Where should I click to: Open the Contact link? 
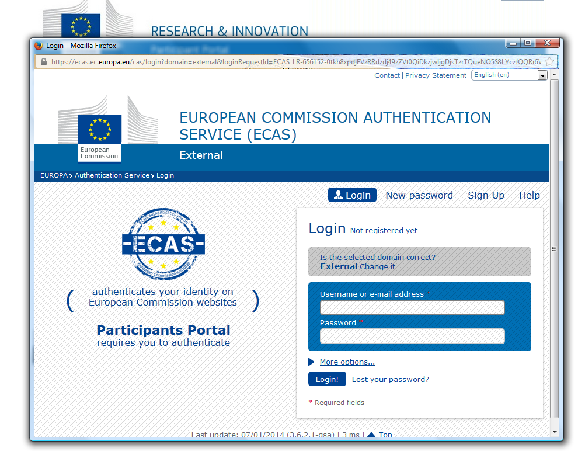(387, 75)
